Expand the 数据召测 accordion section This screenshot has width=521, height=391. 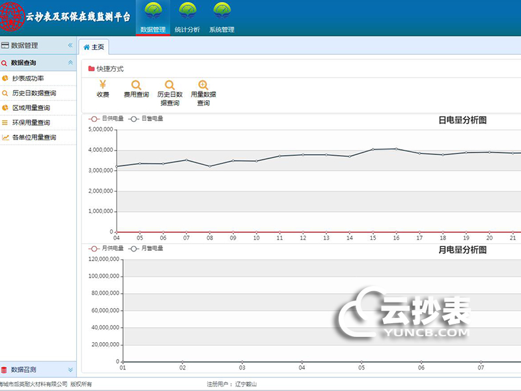70,369
